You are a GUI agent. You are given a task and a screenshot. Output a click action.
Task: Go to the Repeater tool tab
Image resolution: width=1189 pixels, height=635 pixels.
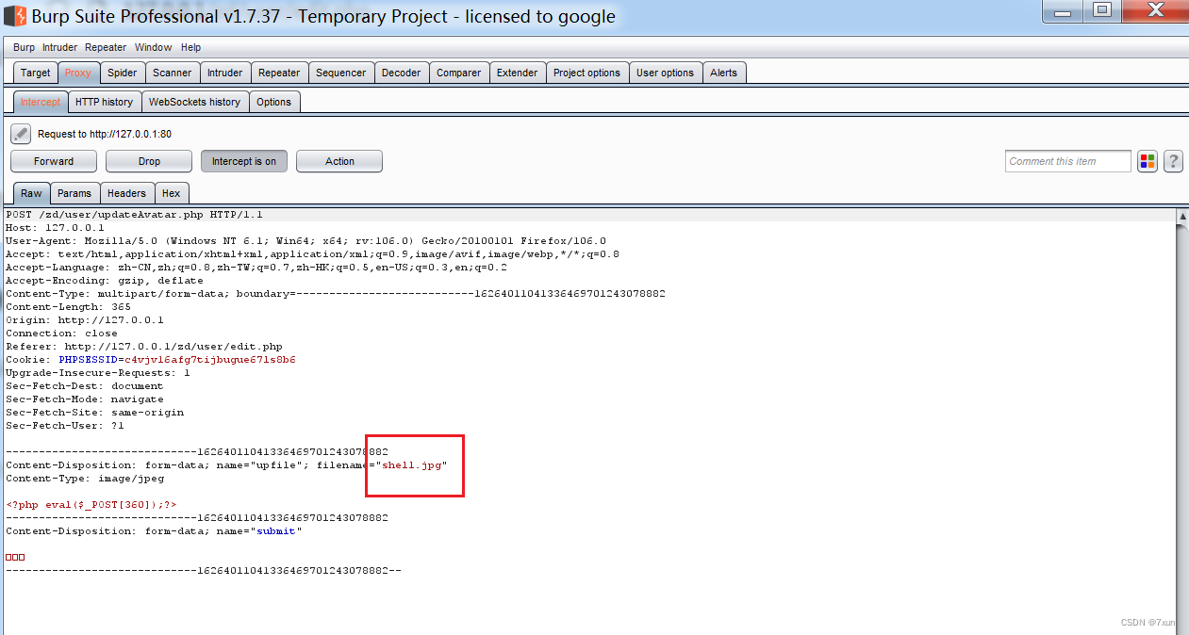pyautogui.click(x=279, y=73)
